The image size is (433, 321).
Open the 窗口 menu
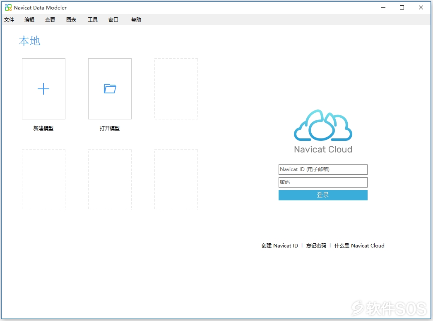click(113, 19)
